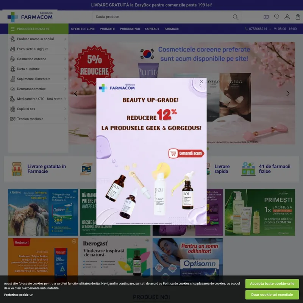Click the shopping cart Comandă acum icon
This screenshot has height=303, width=303.
(x=173, y=153)
